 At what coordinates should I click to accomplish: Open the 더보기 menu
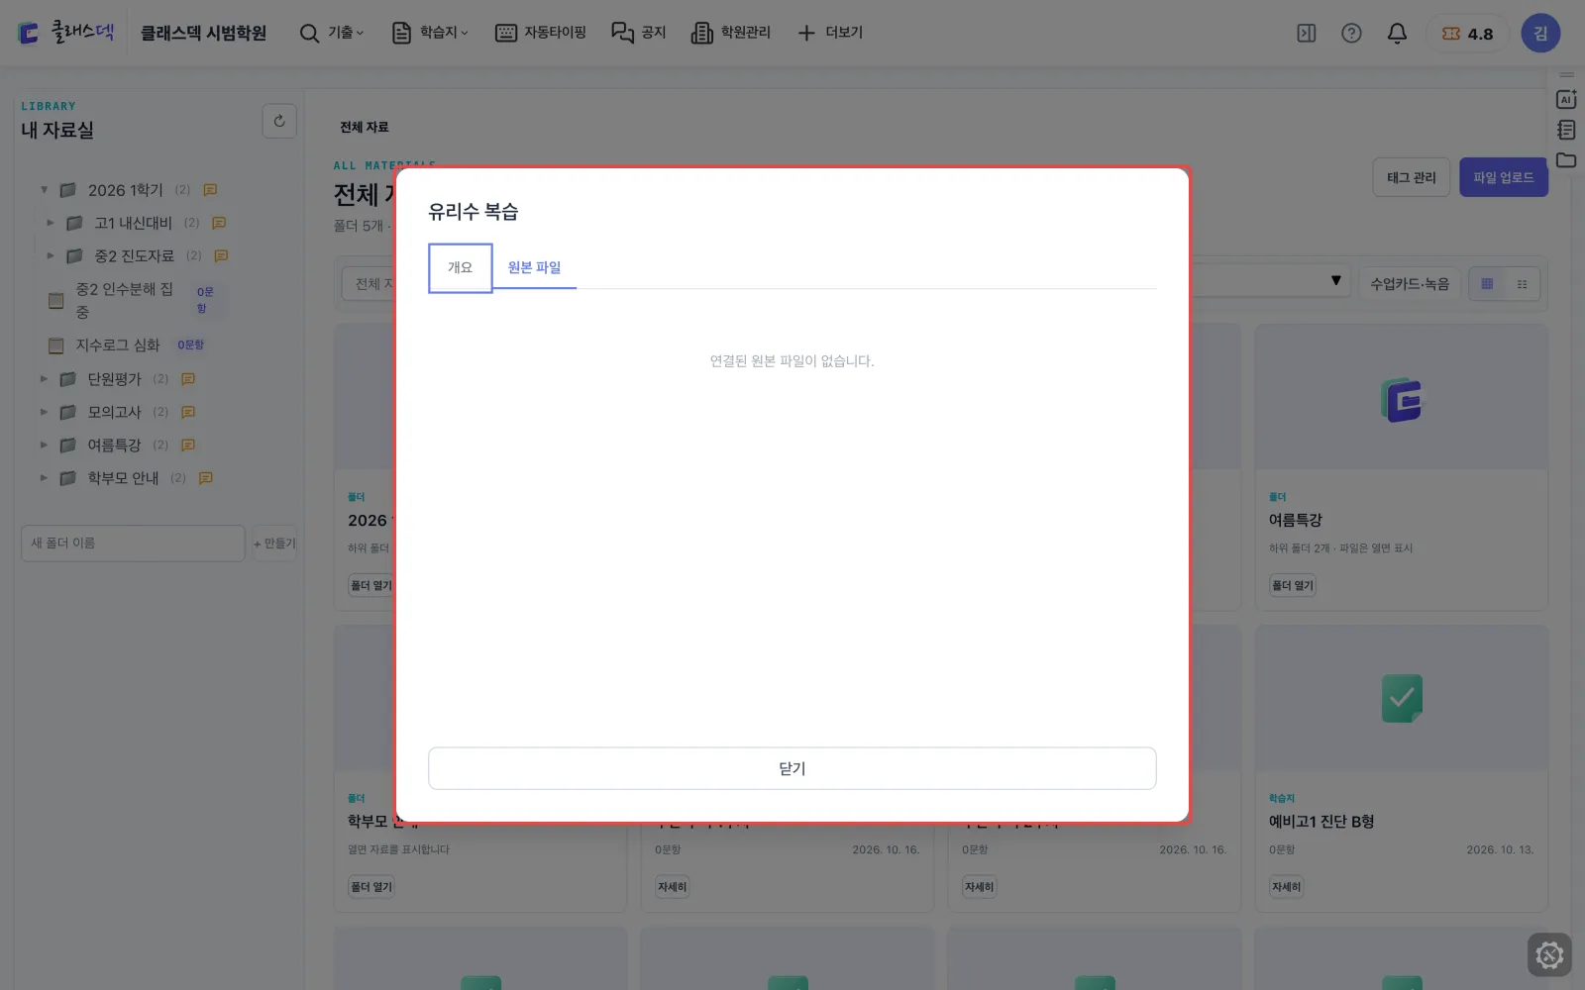830,33
